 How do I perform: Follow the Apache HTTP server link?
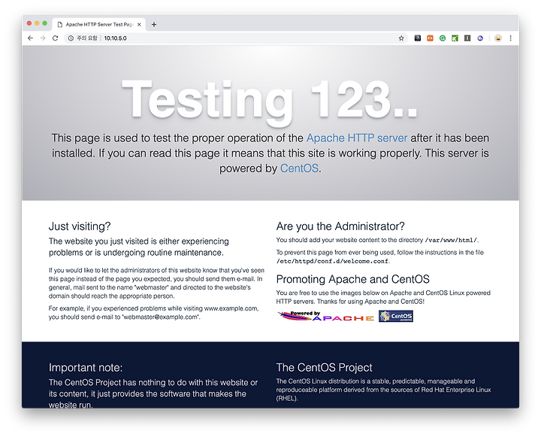point(357,138)
